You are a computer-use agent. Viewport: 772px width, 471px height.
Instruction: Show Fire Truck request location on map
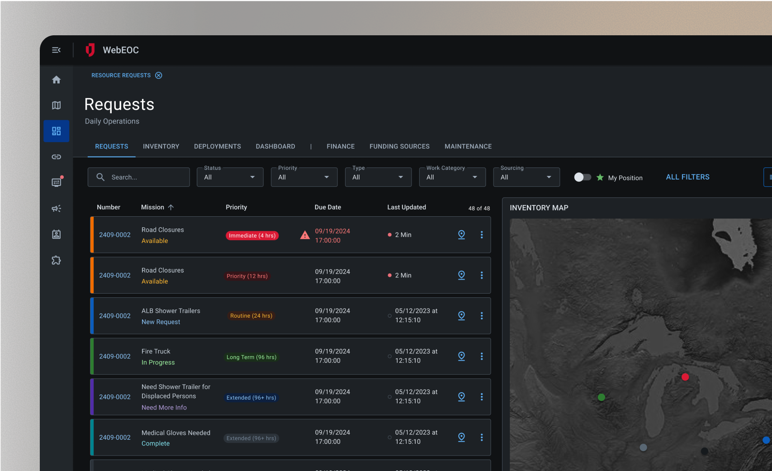pyautogui.click(x=461, y=357)
